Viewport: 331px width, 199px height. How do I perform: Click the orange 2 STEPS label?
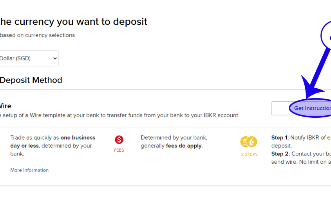249,154
